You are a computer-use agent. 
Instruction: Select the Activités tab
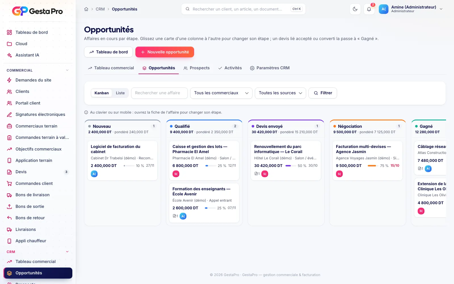tap(230, 68)
